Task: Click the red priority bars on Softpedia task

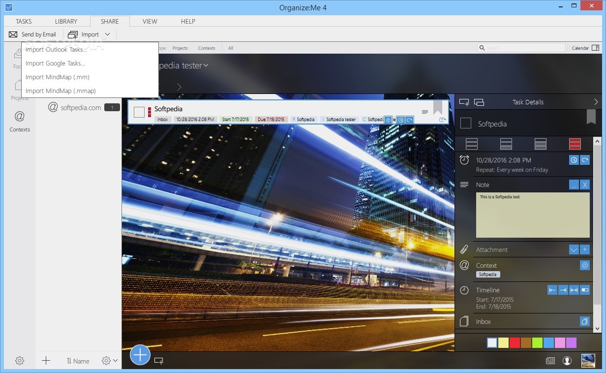Action: (x=150, y=113)
